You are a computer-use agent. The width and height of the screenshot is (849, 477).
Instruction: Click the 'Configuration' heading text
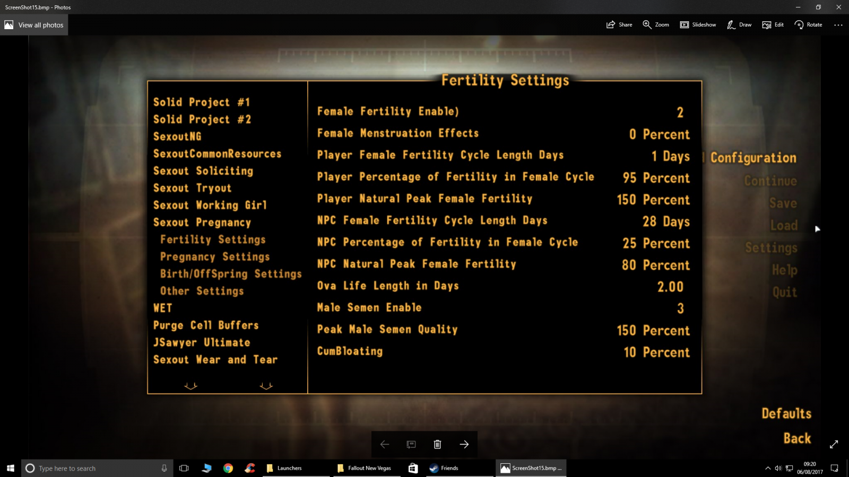(x=753, y=158)
